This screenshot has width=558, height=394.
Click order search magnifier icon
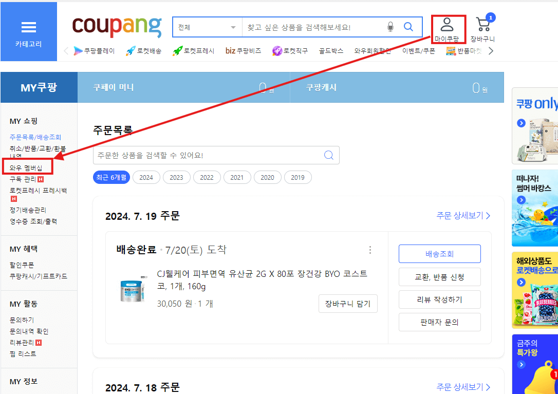coord(329,155)
